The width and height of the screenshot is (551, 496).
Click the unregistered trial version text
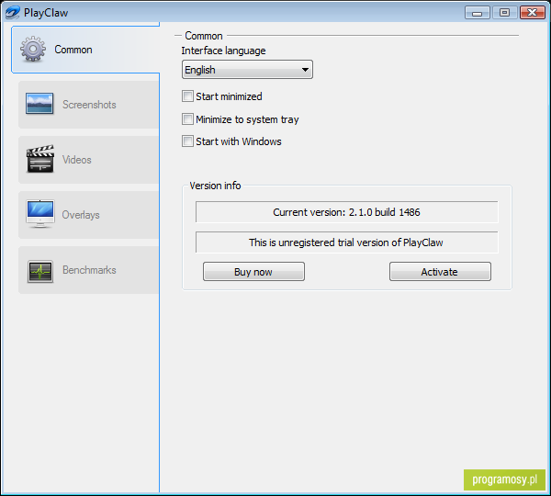point(346,242)
